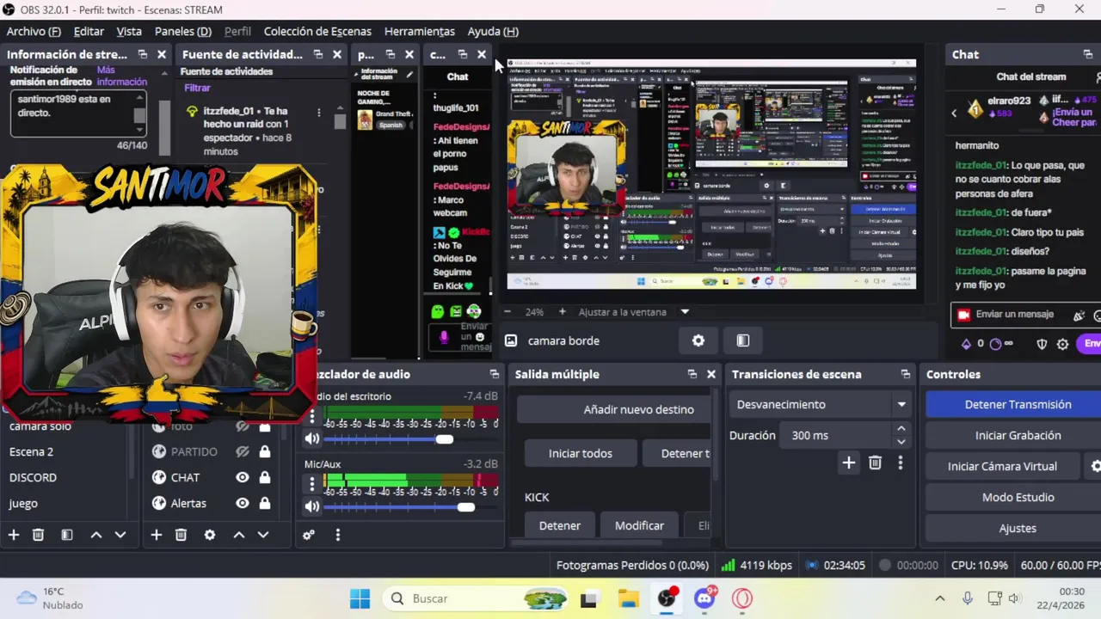Image resolution: width=1101 pixels, height=619 pixels.
Task: Open transition properties three-dot menu
Action: click(x=901, y=463)
